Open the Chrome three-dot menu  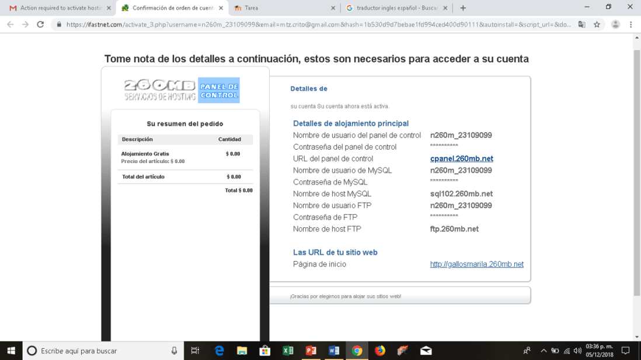point(630,24)
